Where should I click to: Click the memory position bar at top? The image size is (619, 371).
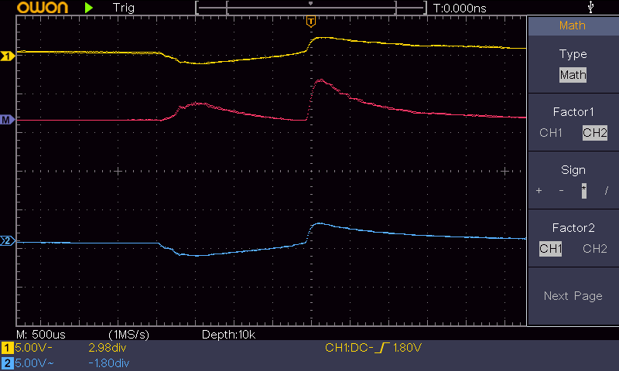pyautogui.click(x=311, y=8)
